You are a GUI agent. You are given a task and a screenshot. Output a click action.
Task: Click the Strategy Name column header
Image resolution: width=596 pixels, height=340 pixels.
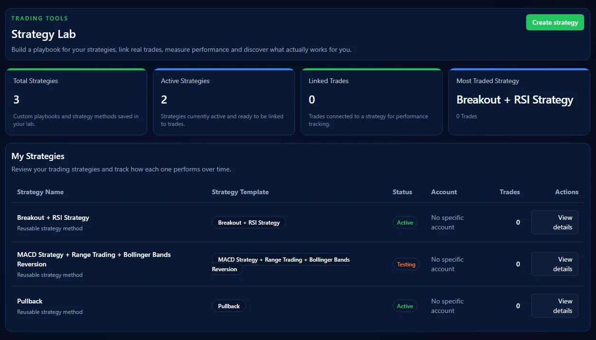pyautogui.click(x=40, y=192)
